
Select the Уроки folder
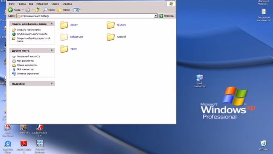(69, 49)
